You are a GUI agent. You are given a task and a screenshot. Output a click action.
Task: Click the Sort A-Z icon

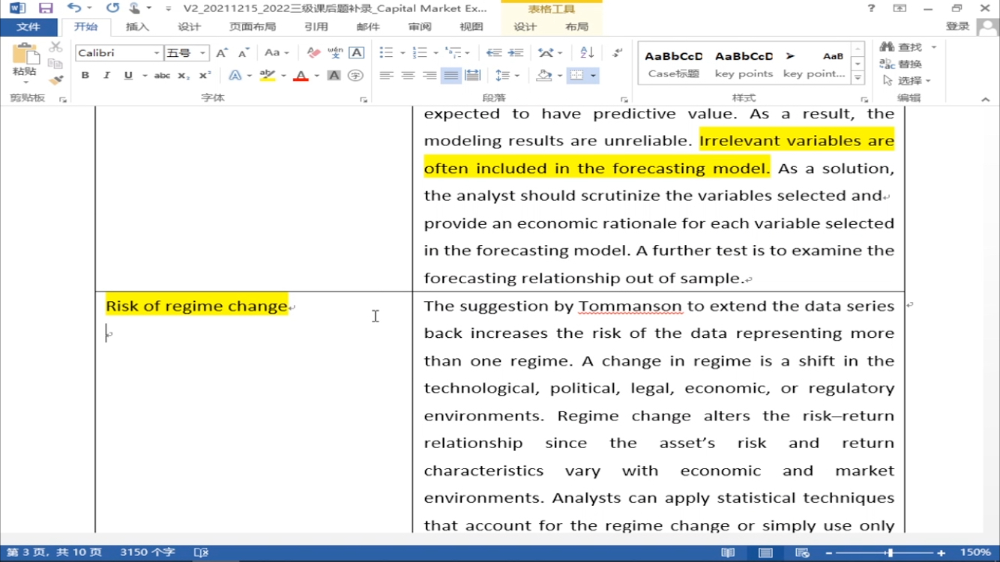(x=587, y=52)
